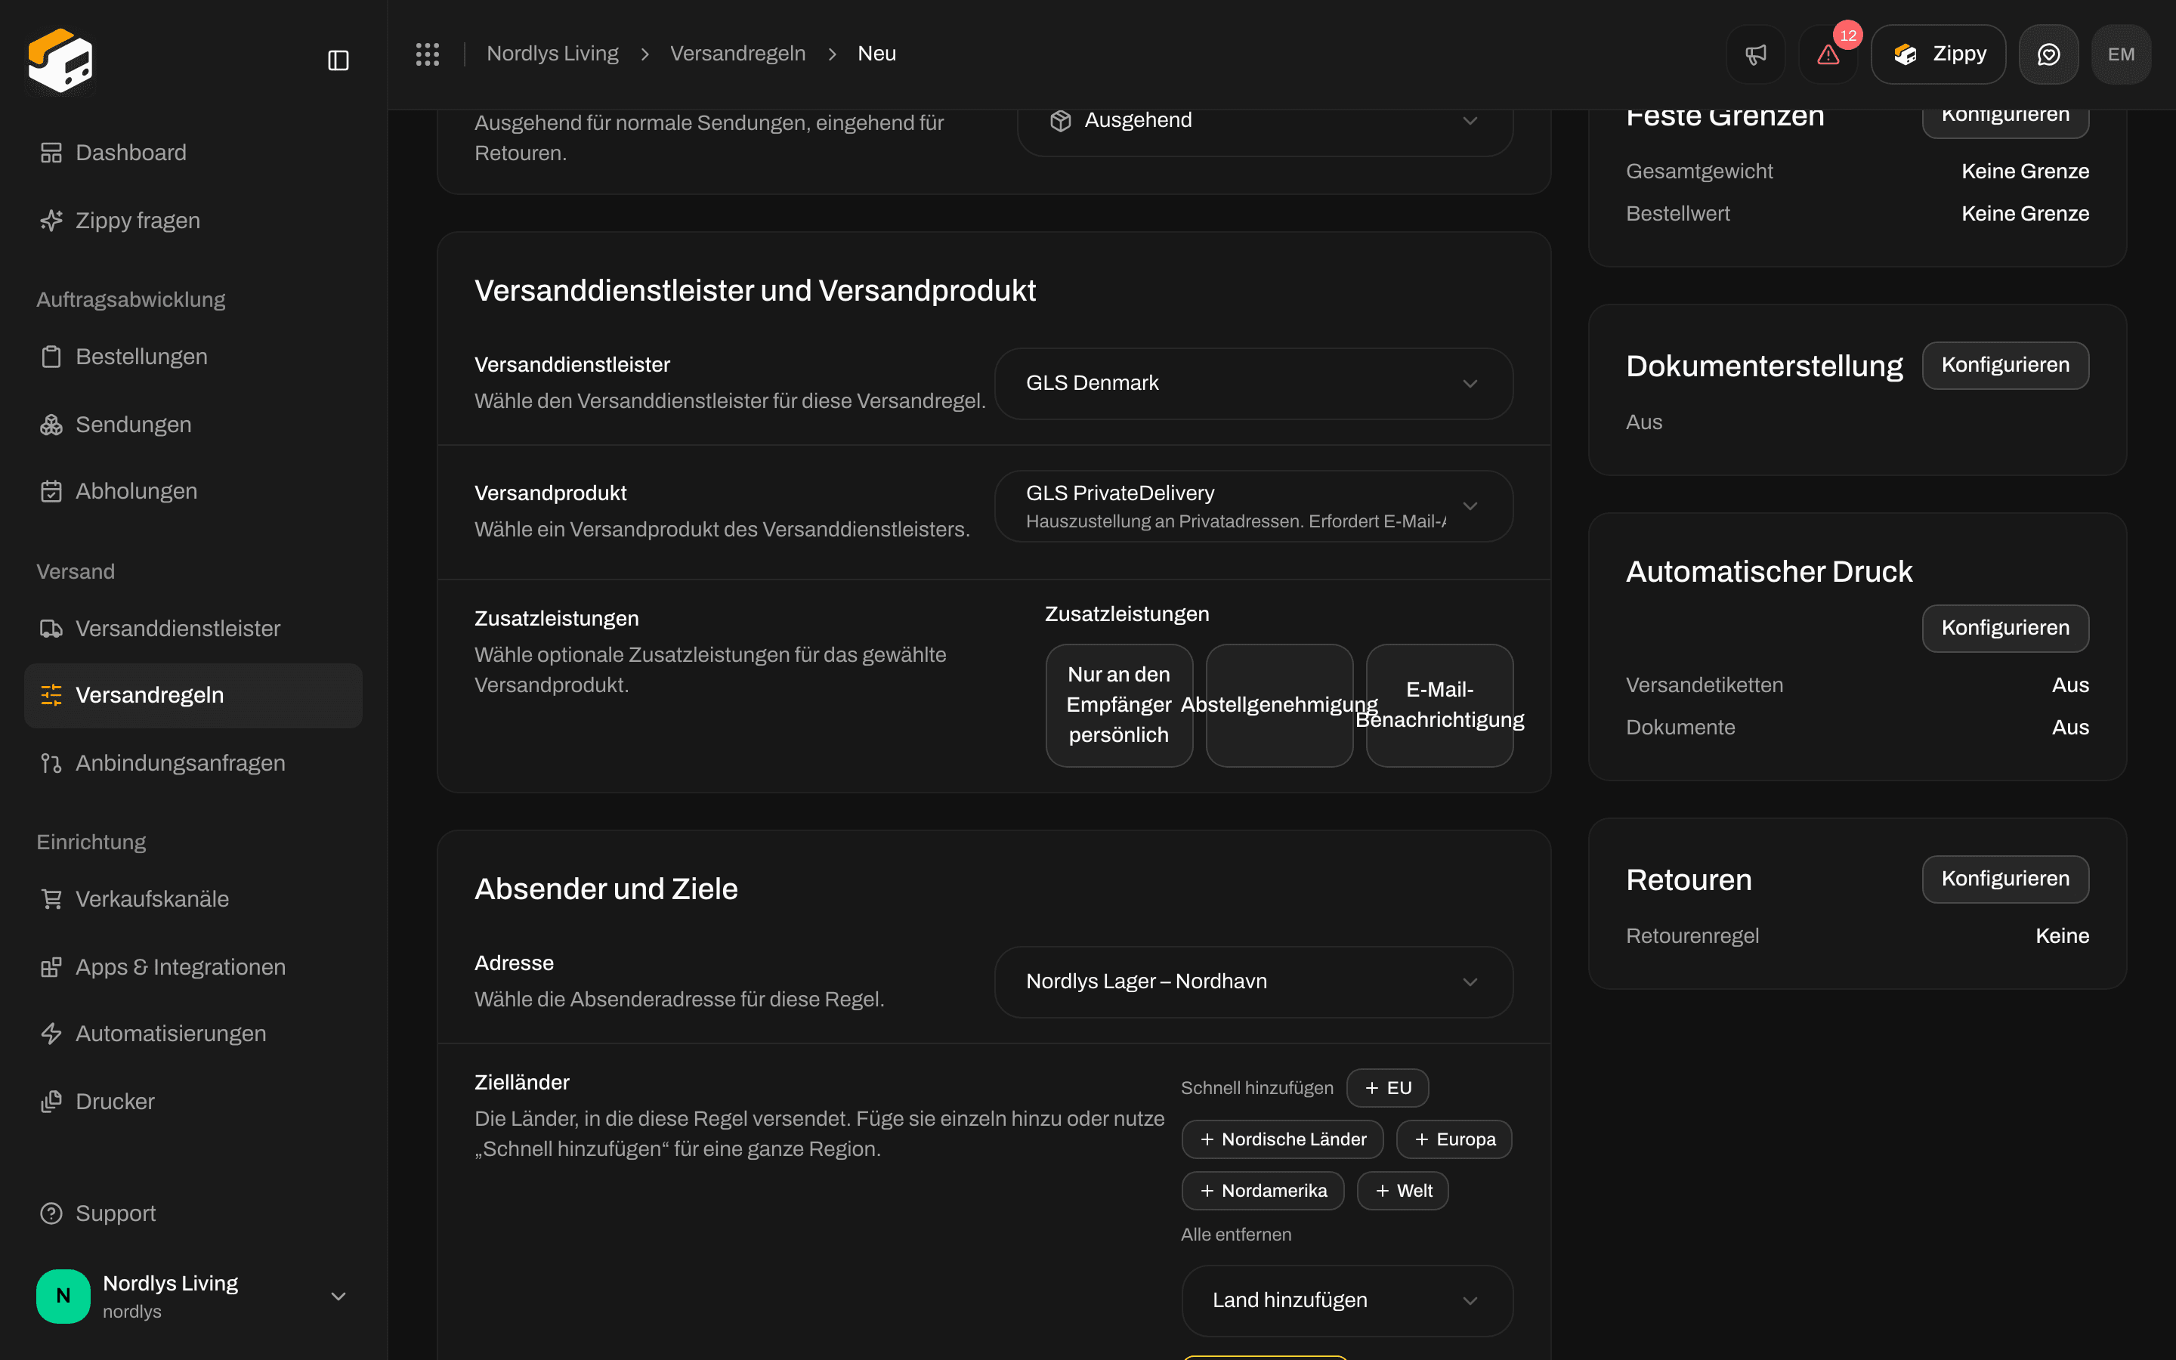Open the announcements megaphone icon
Screen dimensions: 2176x1360
(1755, 54)
